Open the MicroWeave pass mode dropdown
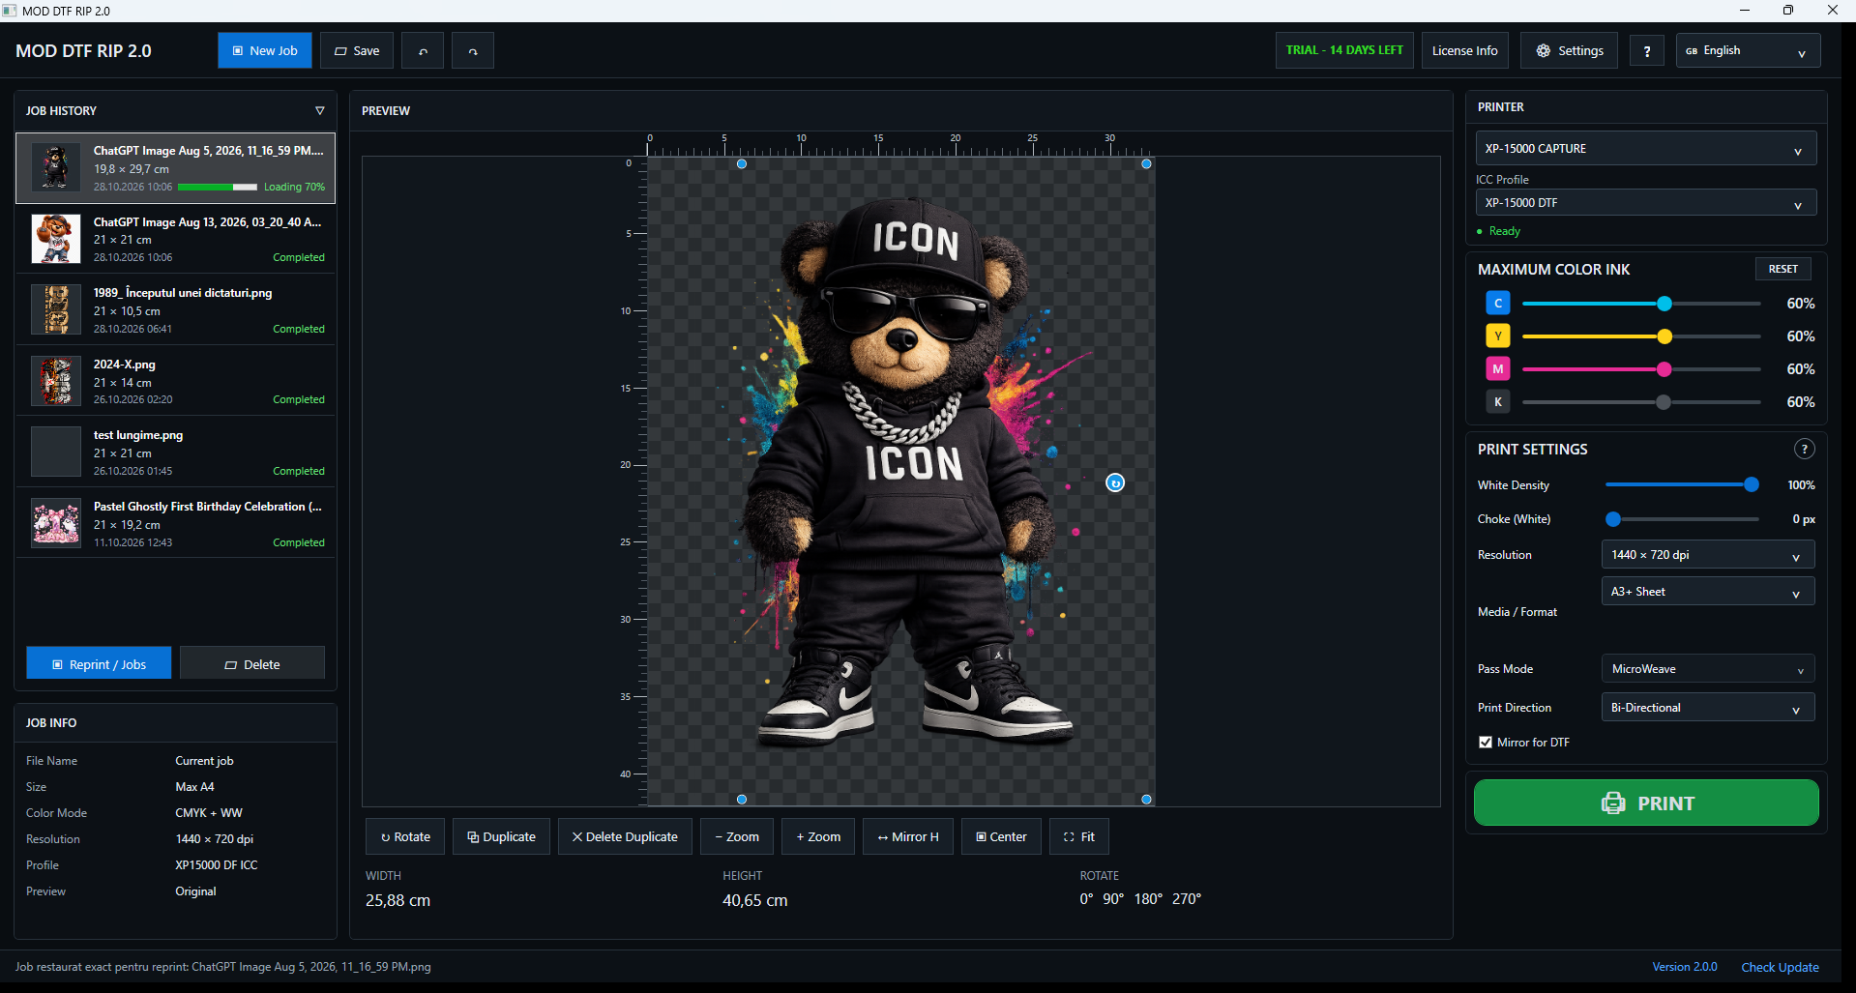The height and width of the screenshot is (993, 1856). (1707, 669)
